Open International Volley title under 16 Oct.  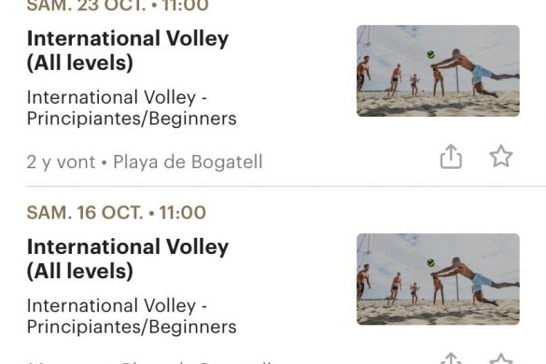click(128, 259)
